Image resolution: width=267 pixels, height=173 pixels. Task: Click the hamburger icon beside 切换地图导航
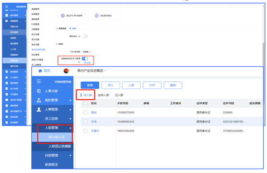tap(39, 81)
